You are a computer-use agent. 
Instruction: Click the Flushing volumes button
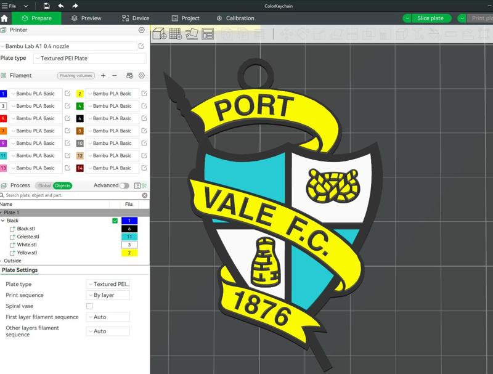(x=76, y=75)
